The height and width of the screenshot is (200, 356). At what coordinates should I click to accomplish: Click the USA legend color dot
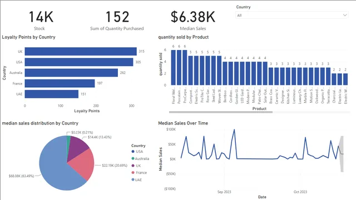(x=133, y=152)
